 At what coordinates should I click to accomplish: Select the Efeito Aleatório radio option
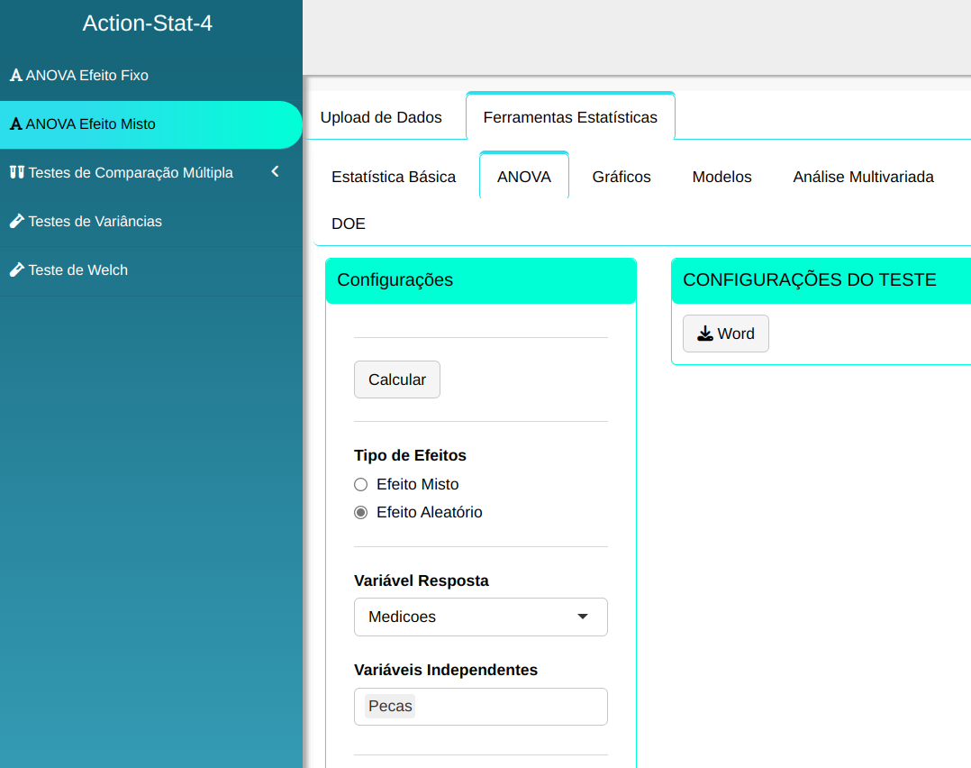361,513
